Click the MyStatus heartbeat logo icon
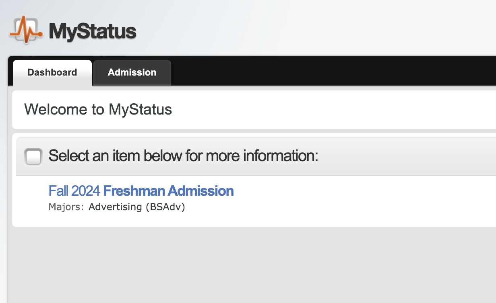Screen dimensions: 496x303 click(x=25, y=29)
